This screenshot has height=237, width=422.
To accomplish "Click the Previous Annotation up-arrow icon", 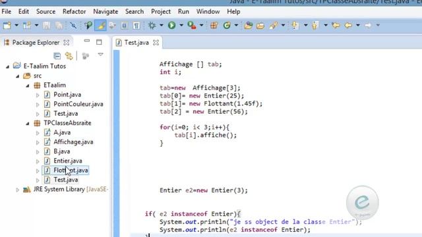I will click(315, 26).
